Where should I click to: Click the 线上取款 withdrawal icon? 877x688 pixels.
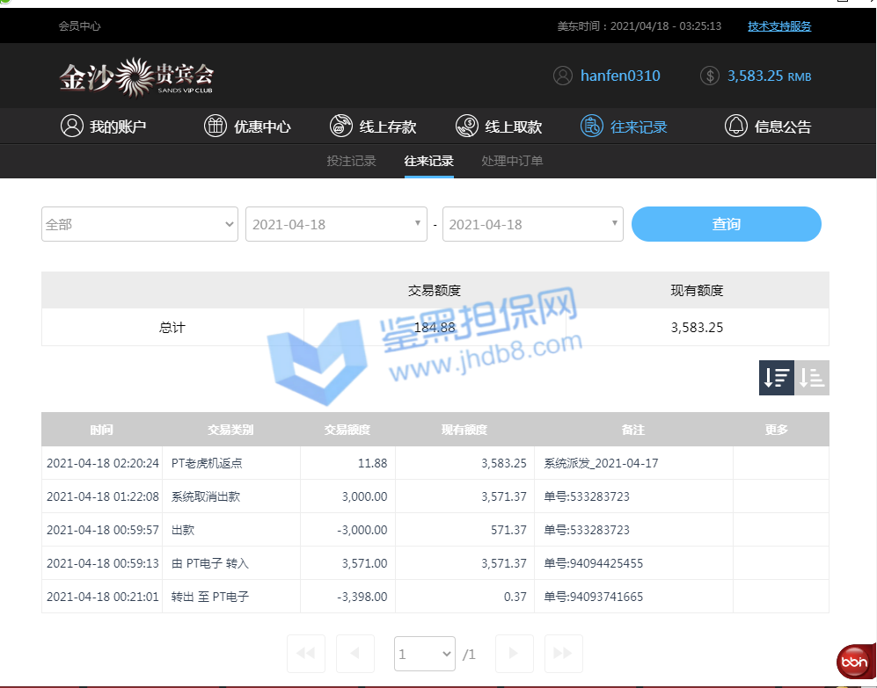click(x=467, y=127)
